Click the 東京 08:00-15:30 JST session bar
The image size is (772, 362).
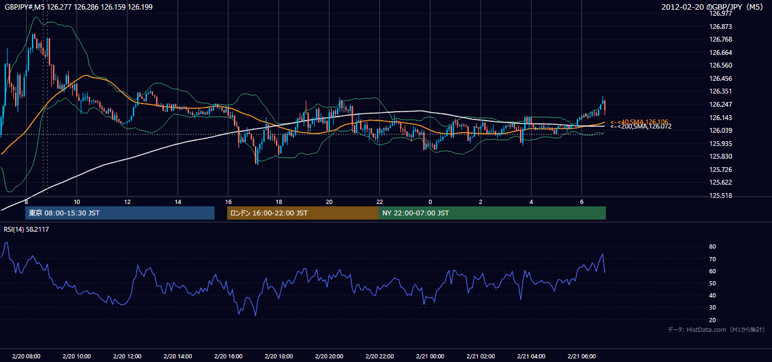point(120,213)
